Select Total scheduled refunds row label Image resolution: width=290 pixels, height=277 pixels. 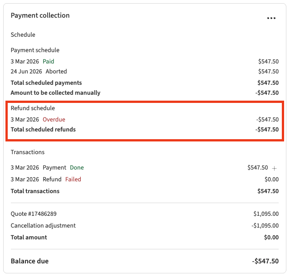pos(43,130)
